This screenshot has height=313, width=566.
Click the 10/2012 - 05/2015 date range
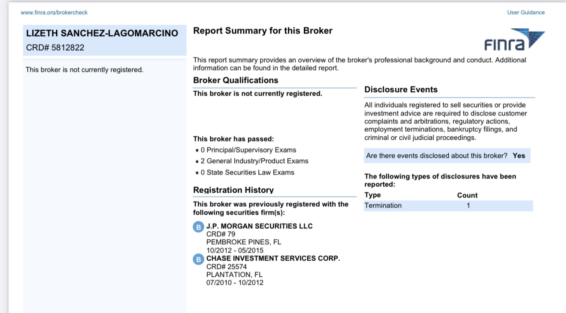pos(235,250)
